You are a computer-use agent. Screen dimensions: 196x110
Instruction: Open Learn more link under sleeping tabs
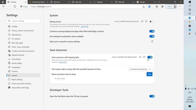pyautogui.click(x=63, y=62)
